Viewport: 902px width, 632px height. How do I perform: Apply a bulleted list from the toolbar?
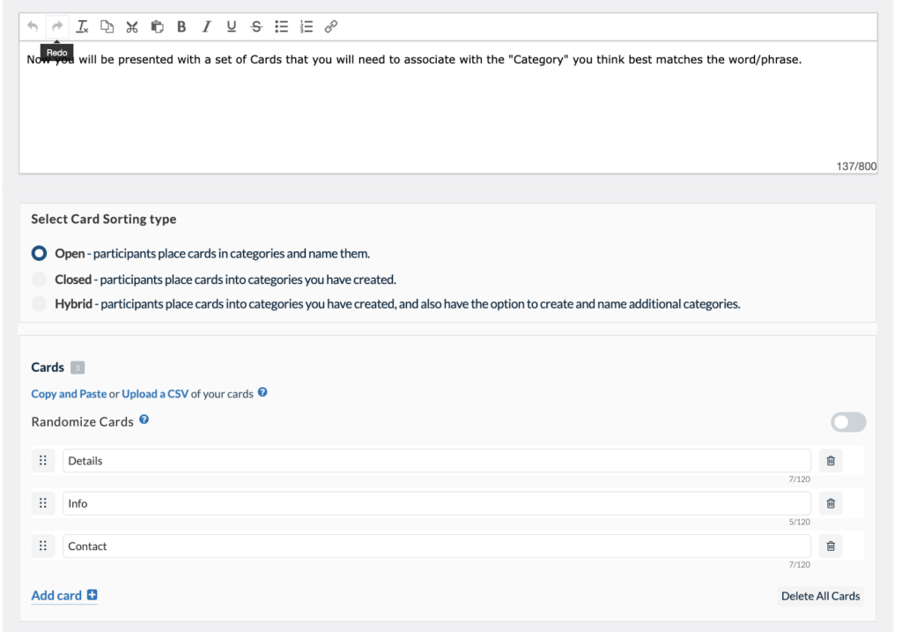tap(281, 26)
